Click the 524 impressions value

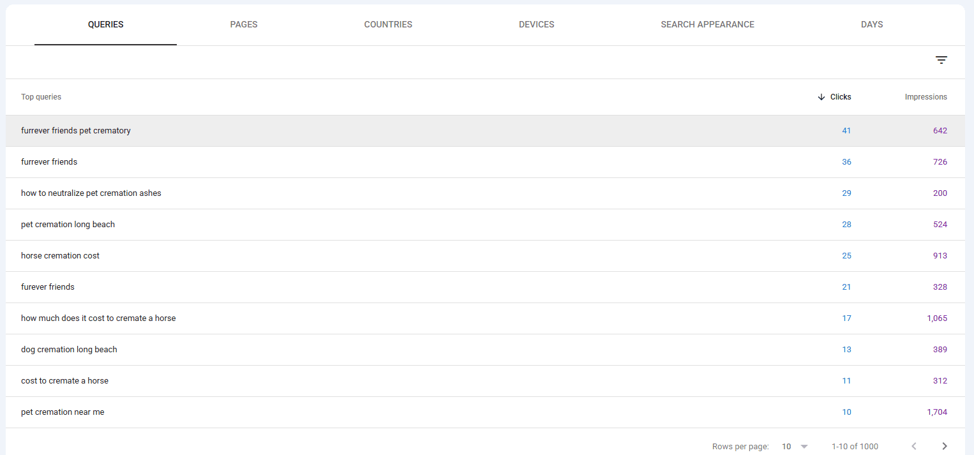pyautogui.click(x=940, y=225)
